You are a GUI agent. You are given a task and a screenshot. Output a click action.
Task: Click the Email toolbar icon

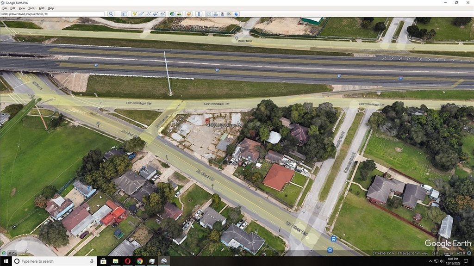point(209,14)
